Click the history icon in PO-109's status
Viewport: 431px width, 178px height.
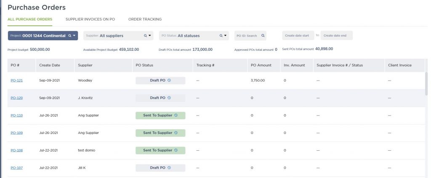(x=176, y=133)
